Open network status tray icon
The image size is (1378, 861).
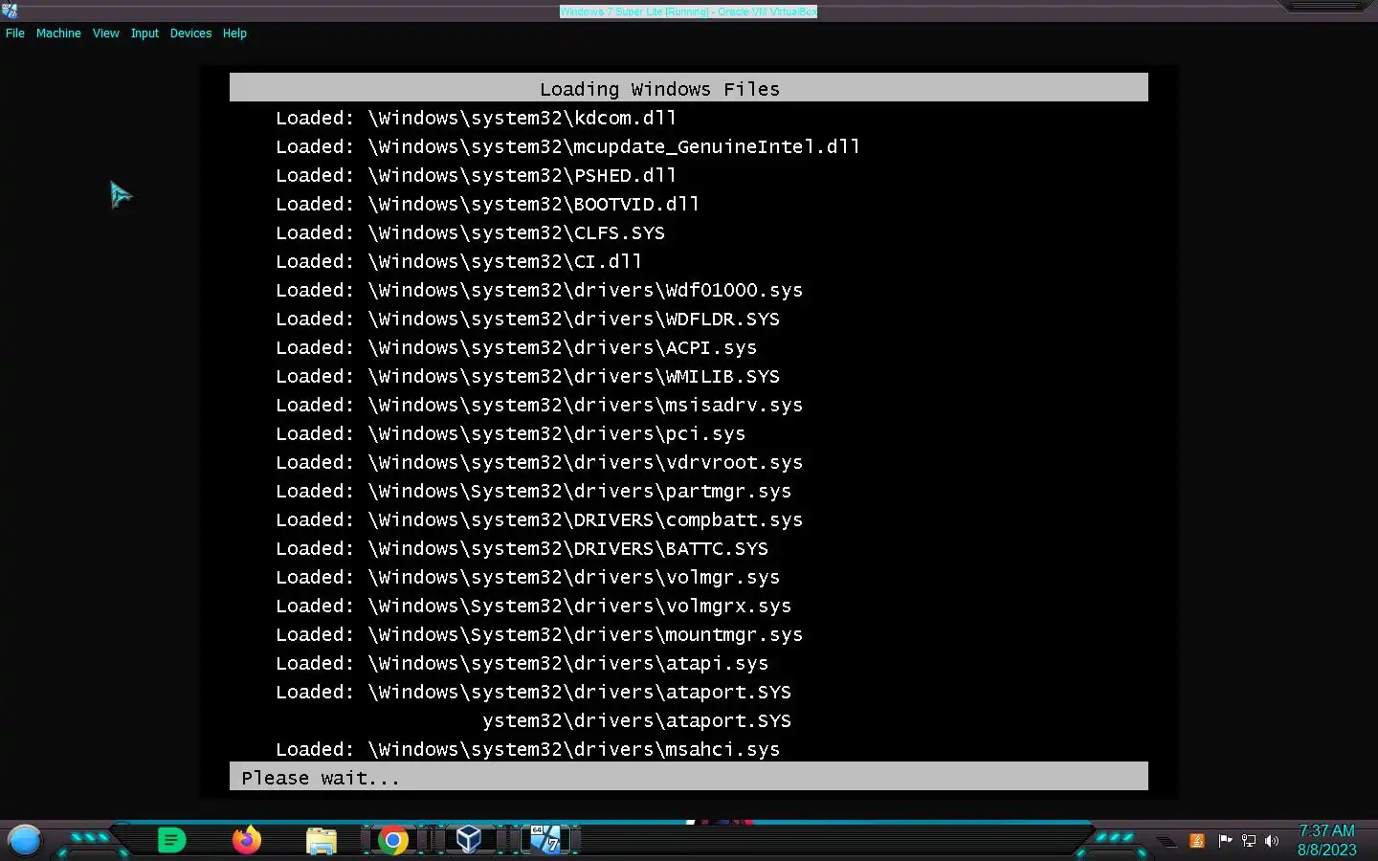[x=1249, y=841]
